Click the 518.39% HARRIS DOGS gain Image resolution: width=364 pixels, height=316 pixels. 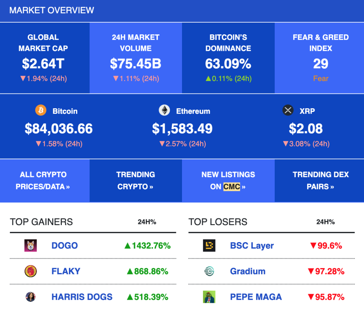[x=147, y=297]
